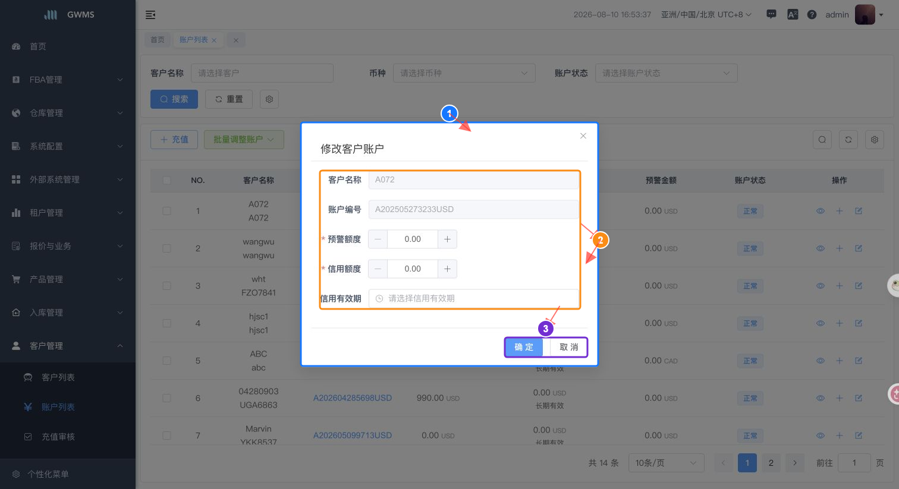Toggle the select-all checkbox in table header
The width and height of the screenshot is (899, 489).
pyautogui.click(x=166, y=180)
